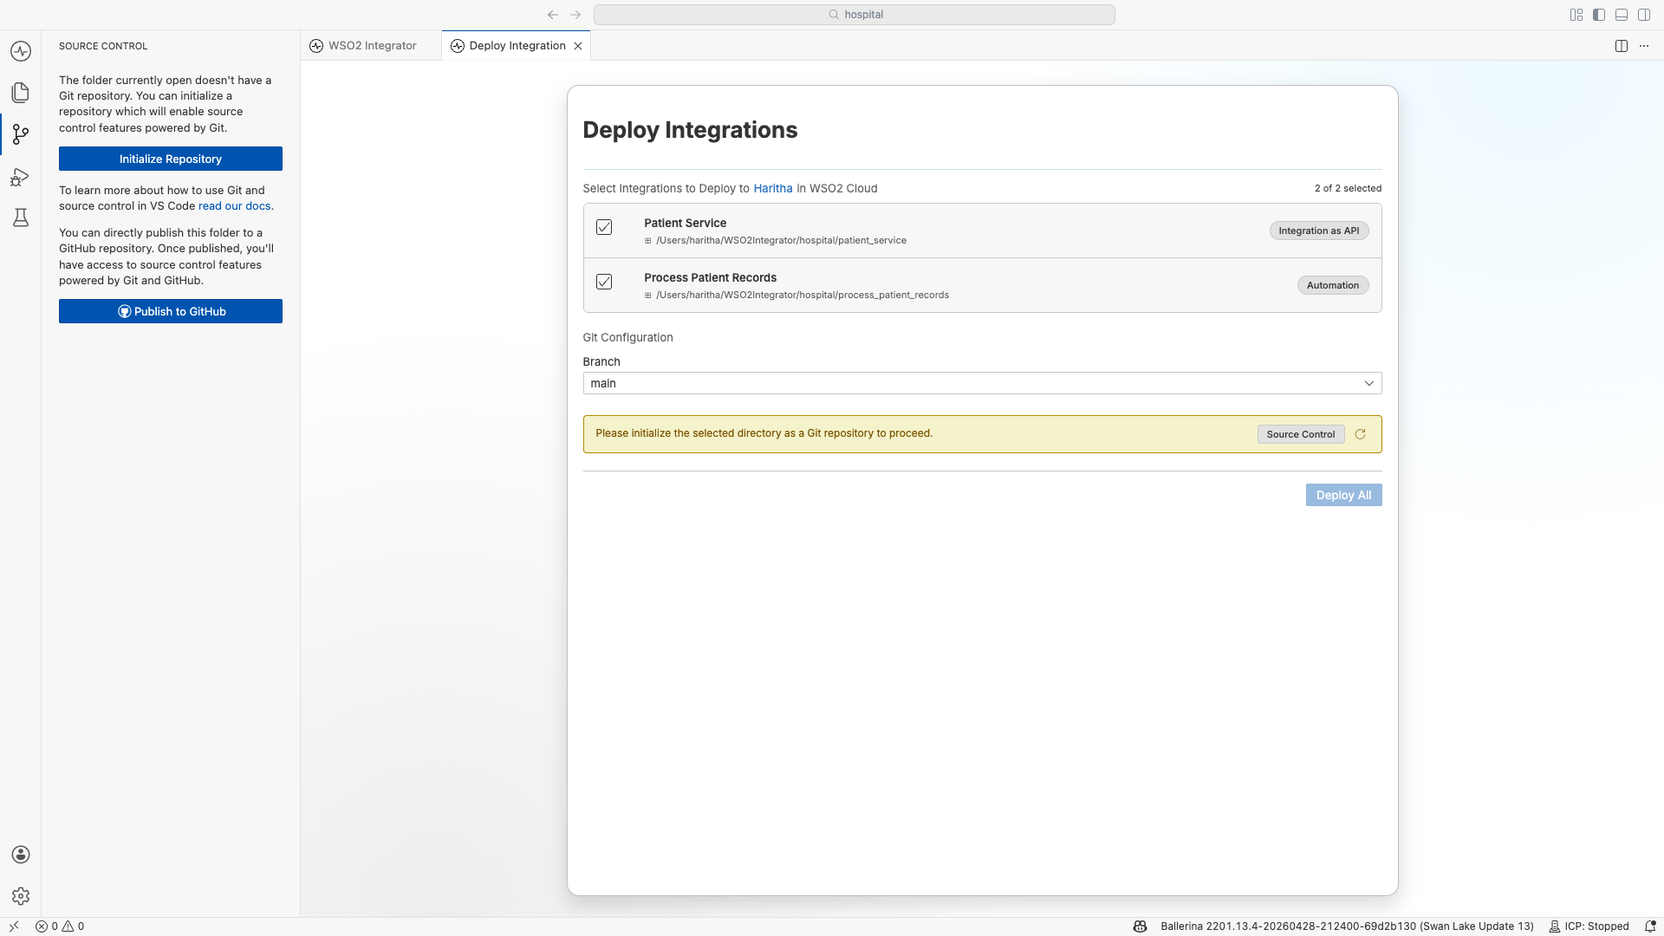Open the Testing flask view
The image size is (1664, 936).
(x=21, y=218)
